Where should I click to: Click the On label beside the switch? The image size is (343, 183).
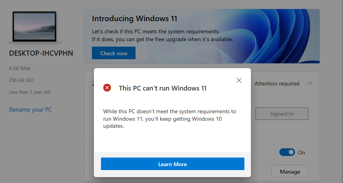point(301,152)
